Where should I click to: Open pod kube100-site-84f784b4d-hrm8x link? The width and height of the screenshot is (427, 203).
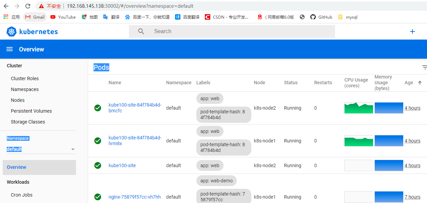point(135,141)
